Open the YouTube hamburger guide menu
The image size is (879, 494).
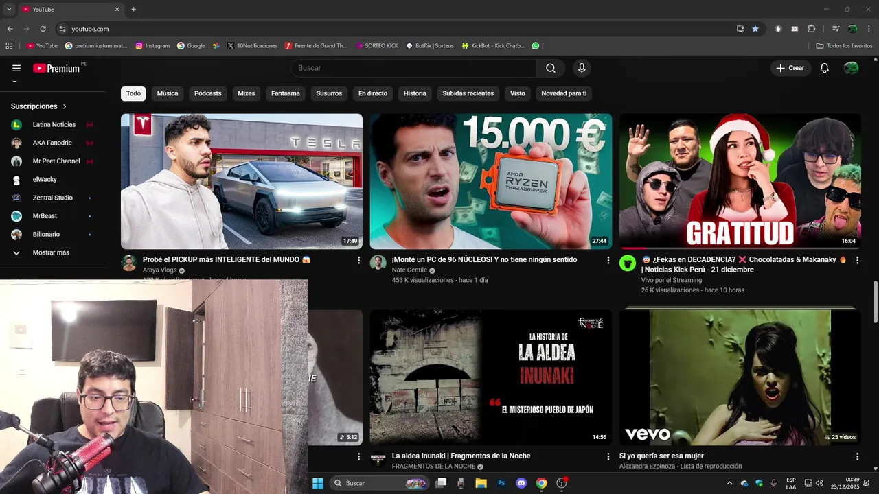point(16,68)
